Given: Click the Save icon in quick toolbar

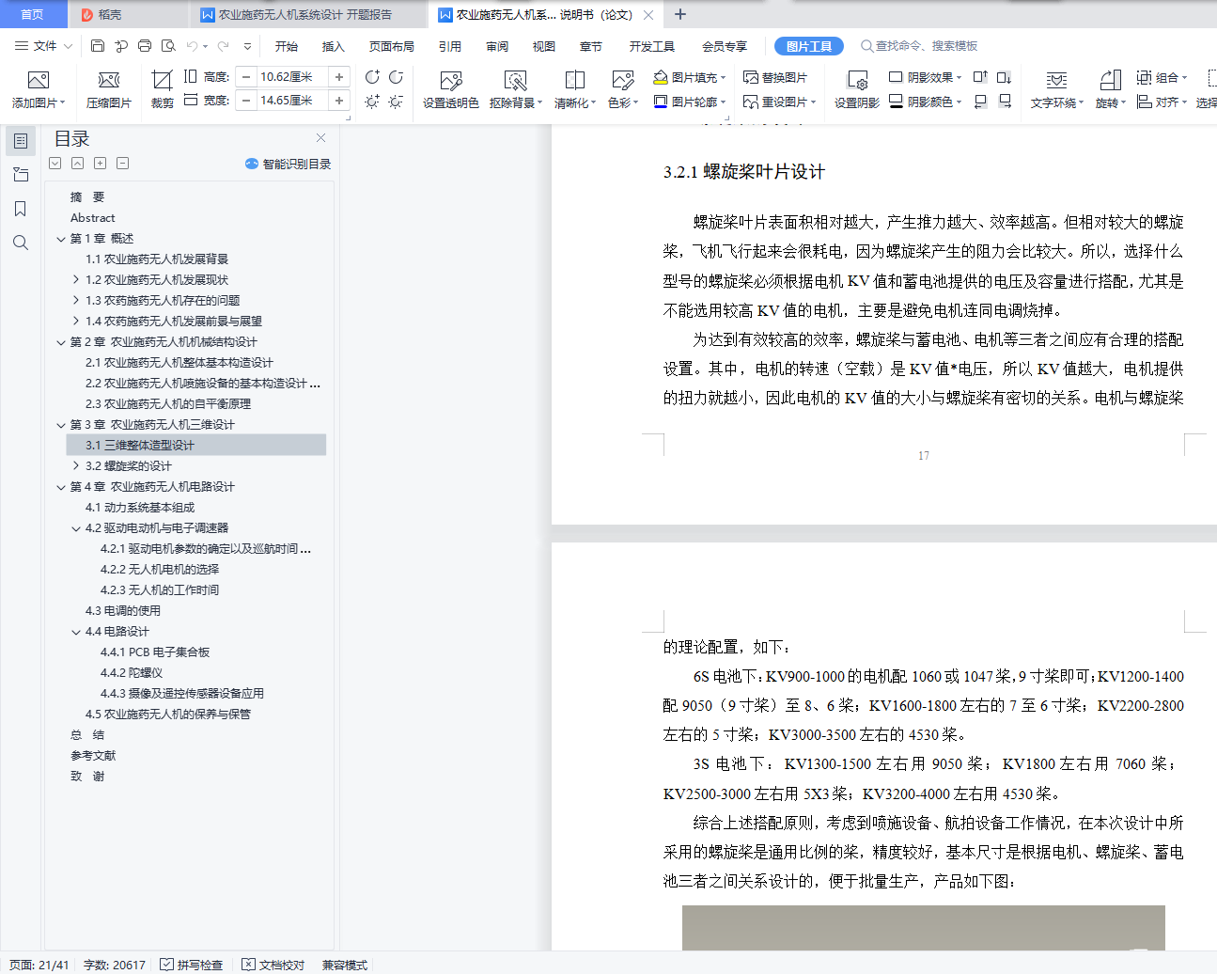Looking at the screenshot, I should (98, 45).
